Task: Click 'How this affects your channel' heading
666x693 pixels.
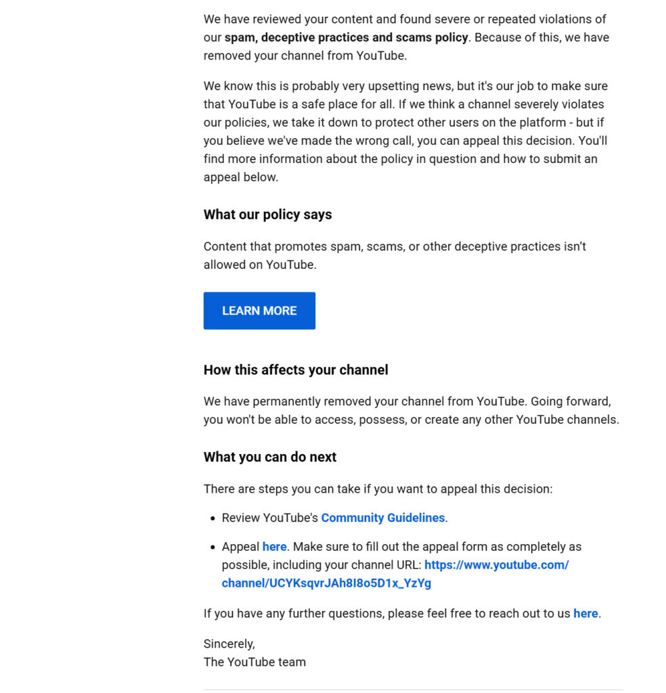Action: [296, 370]
